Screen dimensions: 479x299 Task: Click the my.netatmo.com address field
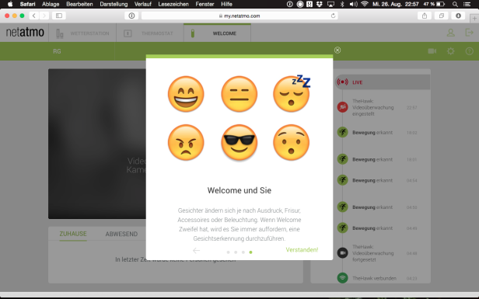[x=239, y=16]
